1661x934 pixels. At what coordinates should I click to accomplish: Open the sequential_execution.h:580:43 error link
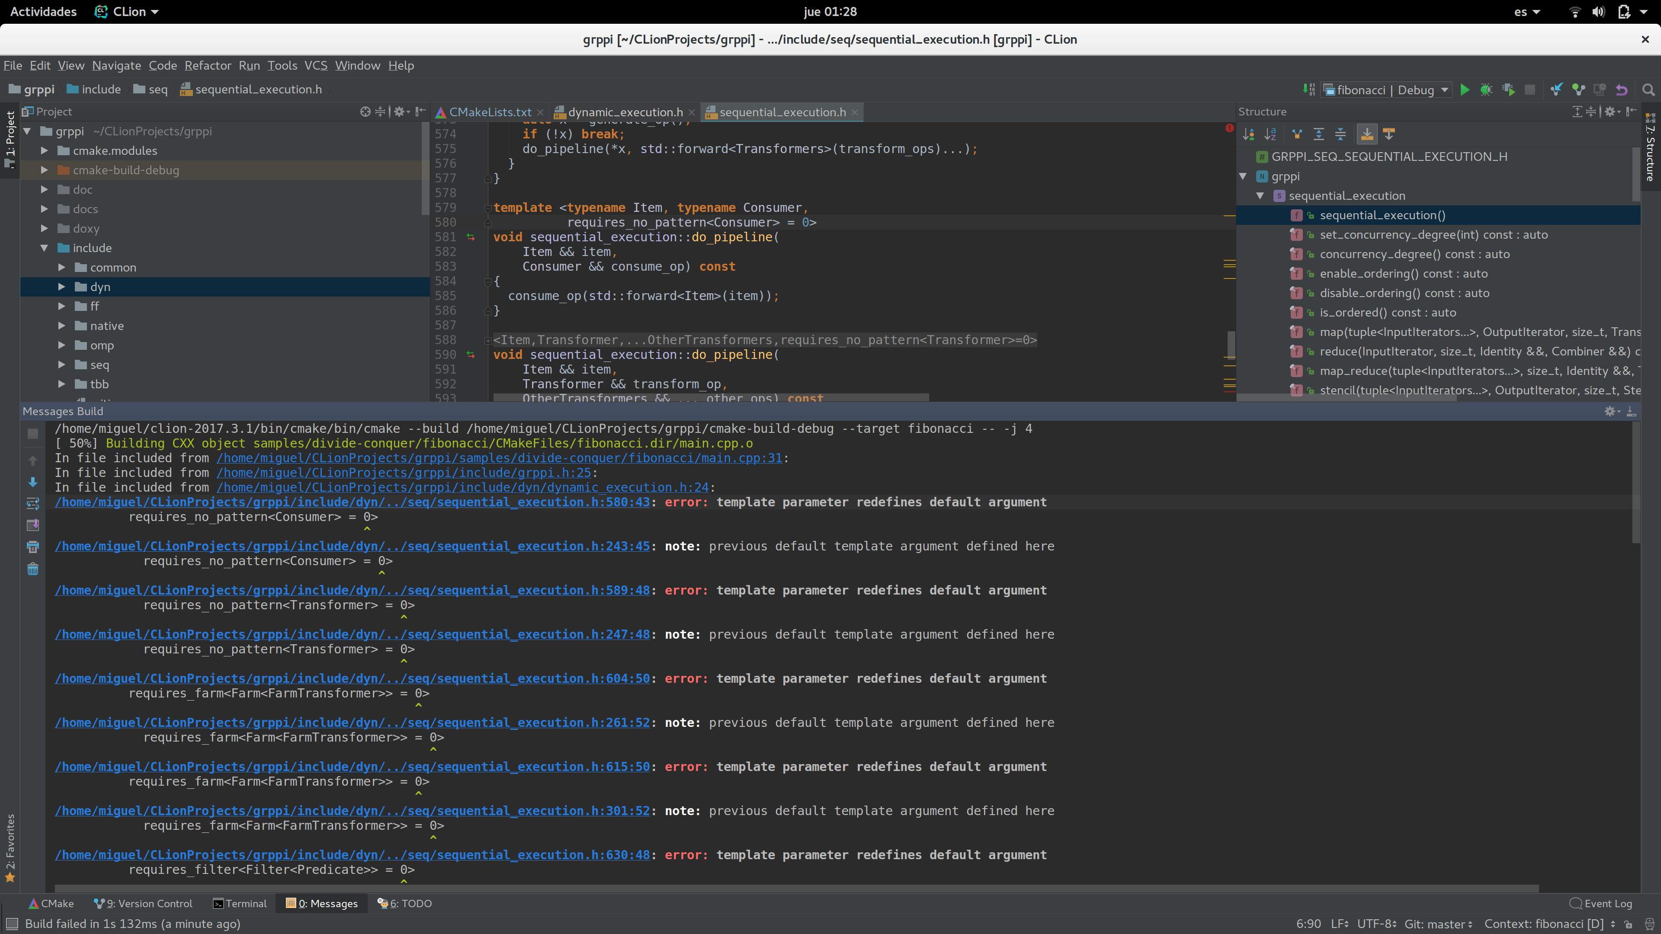pos(352,502)
